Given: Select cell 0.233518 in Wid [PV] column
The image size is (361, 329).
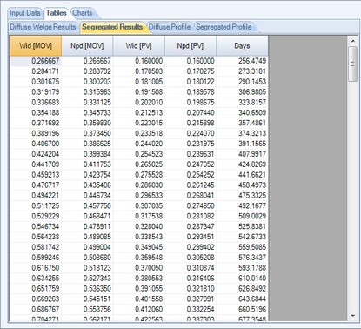Looking at the screenshot, I should pos(139,133).
